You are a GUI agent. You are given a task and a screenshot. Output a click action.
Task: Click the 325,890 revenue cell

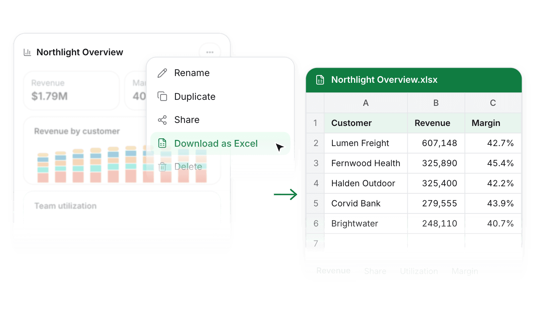pos(436,163)
